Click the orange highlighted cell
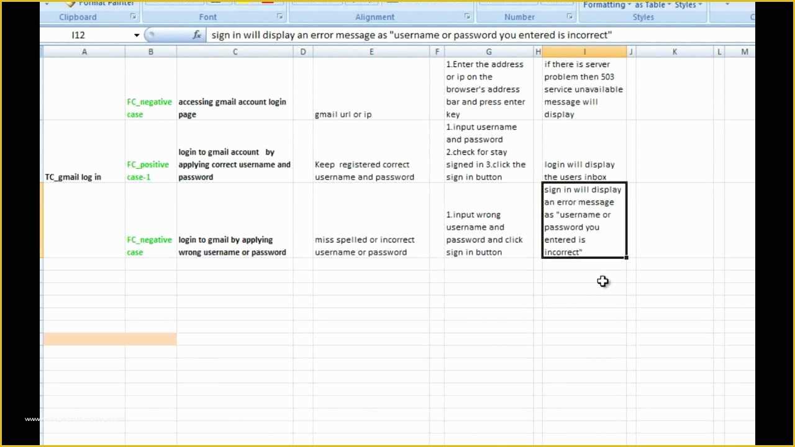This screenshot has height=447, width=795. click(x=110, y=338)
